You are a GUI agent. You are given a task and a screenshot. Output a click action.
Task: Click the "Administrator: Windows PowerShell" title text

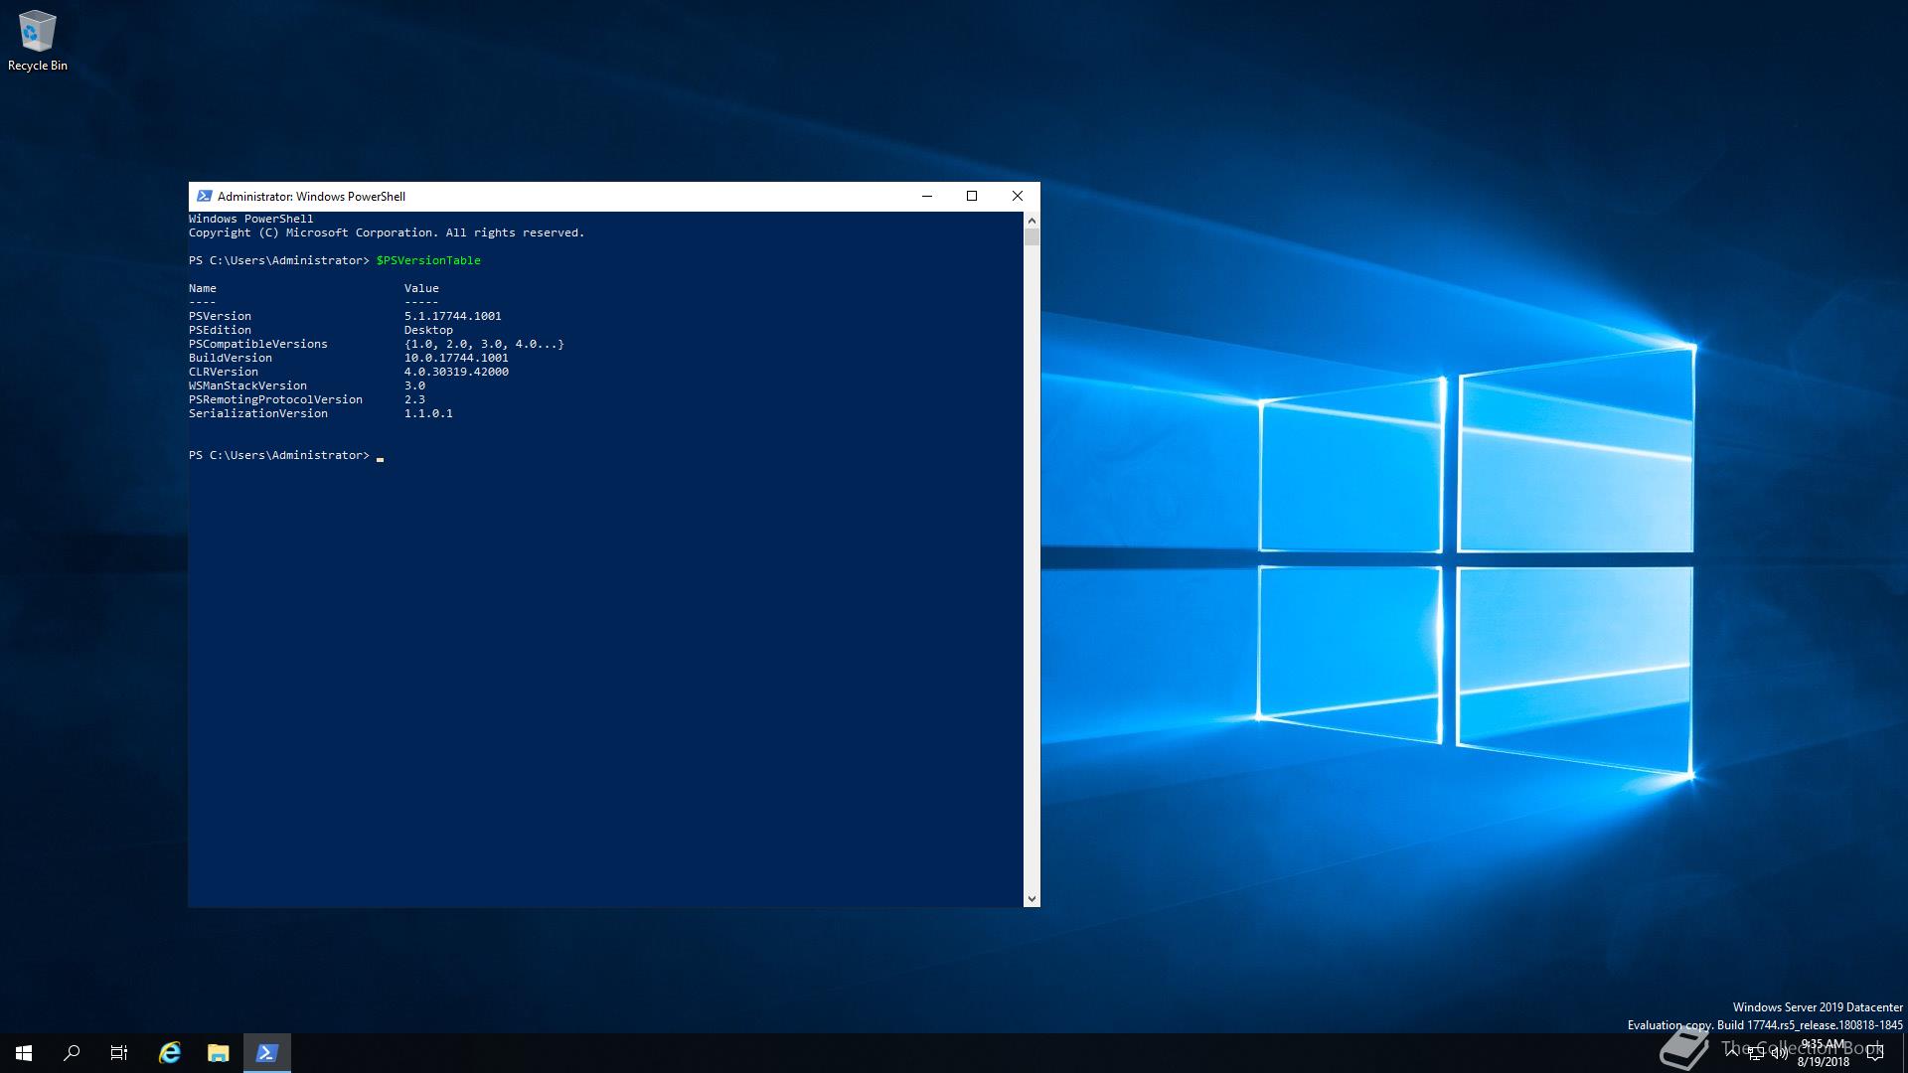click(311, 197)
